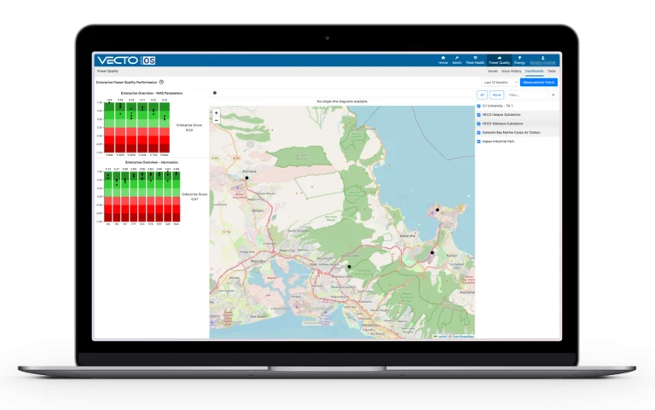Screen dimensions: 655x410
Task: Click the V Max bar in RMS chart
Action: point(109,127)
